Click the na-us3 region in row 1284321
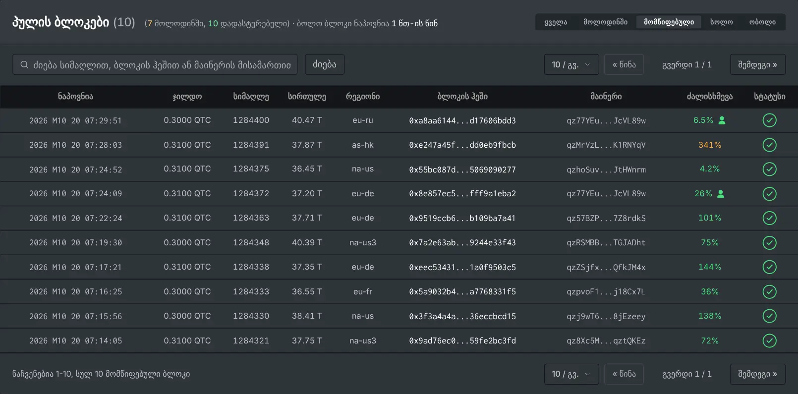Screen dimensions: 798x394 pos(363,341)
